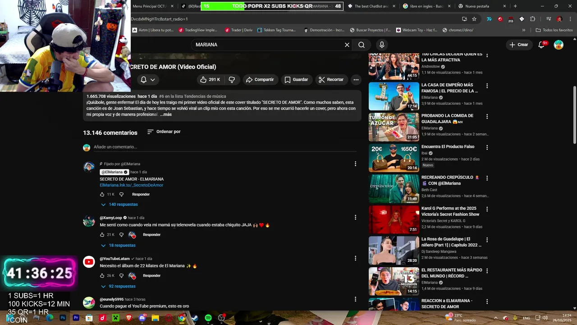Click the Guardar save button
This screenshot has height=325, width=577.
(296, 79)
